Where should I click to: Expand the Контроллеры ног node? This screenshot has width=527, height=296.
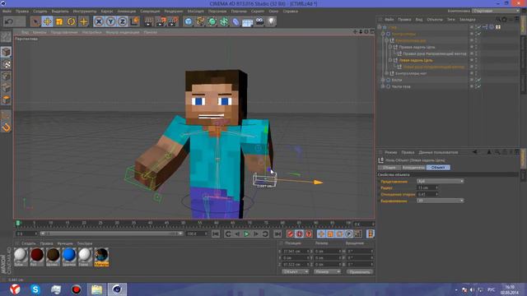click(386, 73)
